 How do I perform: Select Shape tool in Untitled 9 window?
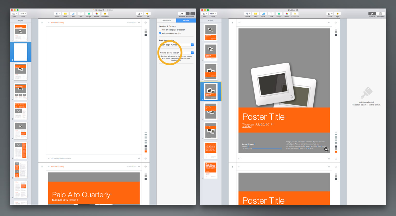click(89, 14)
